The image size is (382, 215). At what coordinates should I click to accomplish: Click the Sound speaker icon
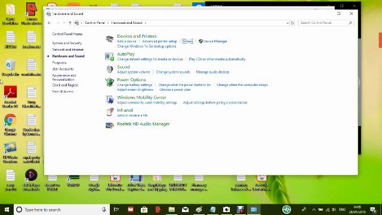pyautogui.click(x=110, y=69)
